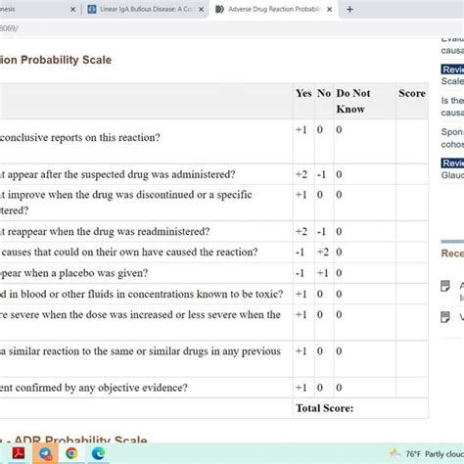Click the second document icon in the sidebar
This screenshot has height=464, width=464.
click(445, 317)
